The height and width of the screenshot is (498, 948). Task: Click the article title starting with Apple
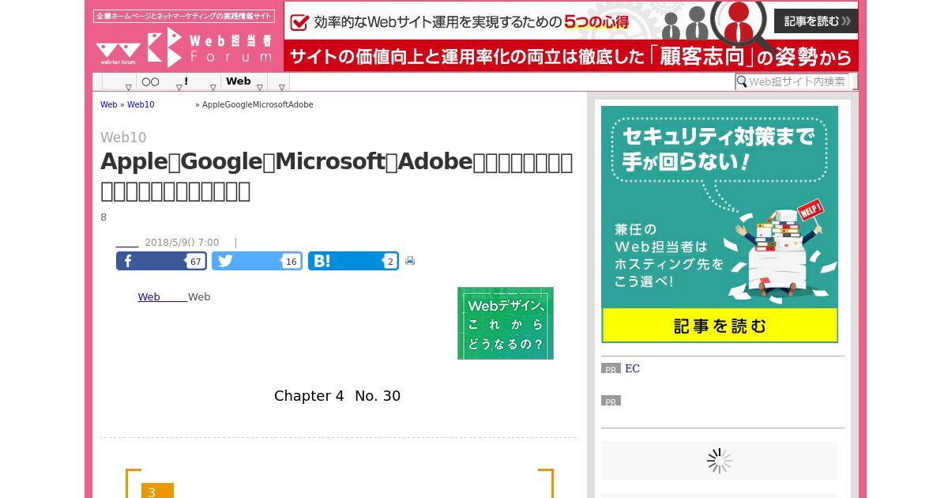click(337, 176)
